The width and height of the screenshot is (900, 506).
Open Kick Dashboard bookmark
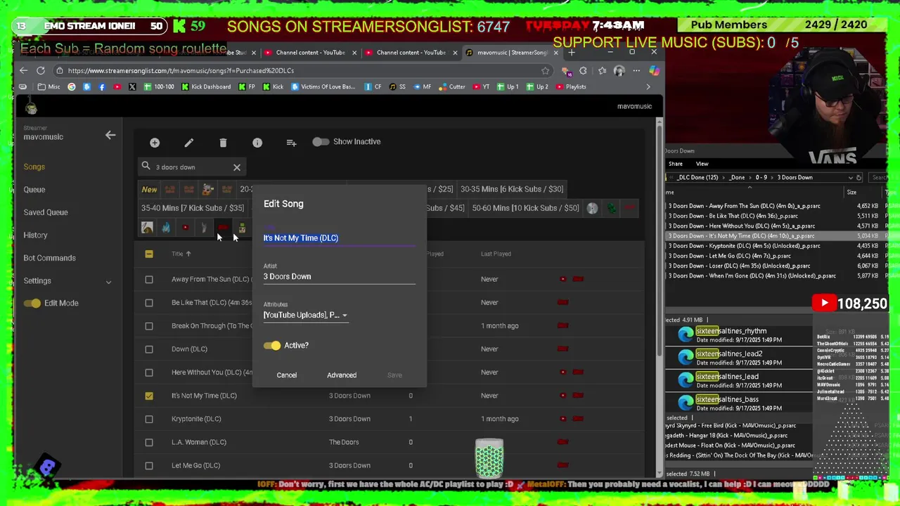[x=206, y=86]
